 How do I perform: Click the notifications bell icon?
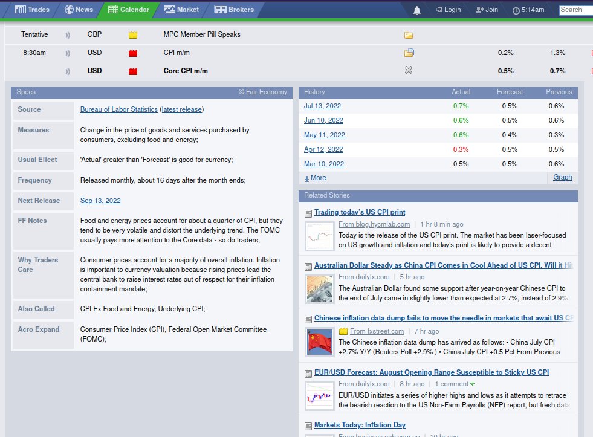click(x=416, y=10)
